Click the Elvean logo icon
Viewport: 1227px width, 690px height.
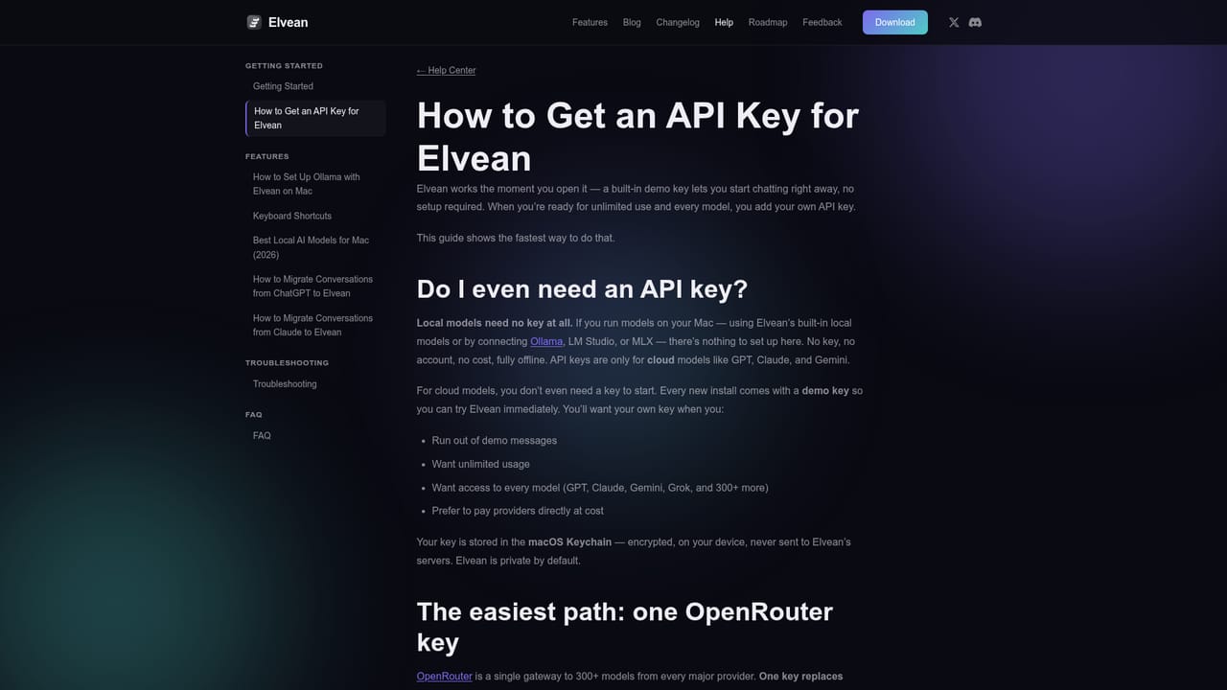(x=254, y=22)
